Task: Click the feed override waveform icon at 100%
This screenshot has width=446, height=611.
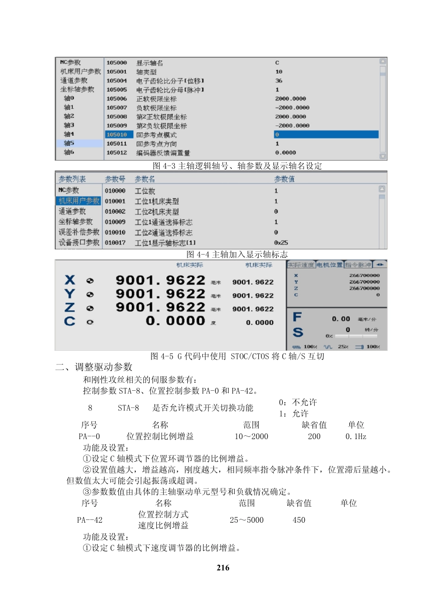Action: pos(296,347)
